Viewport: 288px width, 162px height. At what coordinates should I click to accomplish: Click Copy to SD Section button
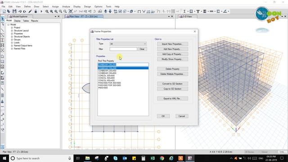[x=172, y=89]
